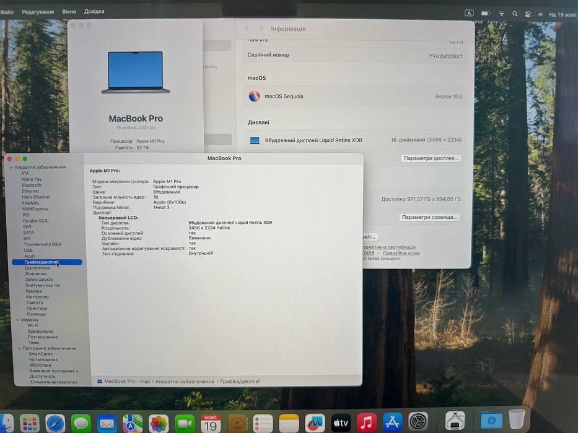Open Trash in the Dock
This screenshot has height=433, width=578.
click(x=517, y=419)
